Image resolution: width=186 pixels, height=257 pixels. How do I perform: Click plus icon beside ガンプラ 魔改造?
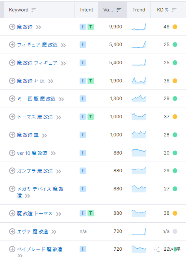(12, 171)
